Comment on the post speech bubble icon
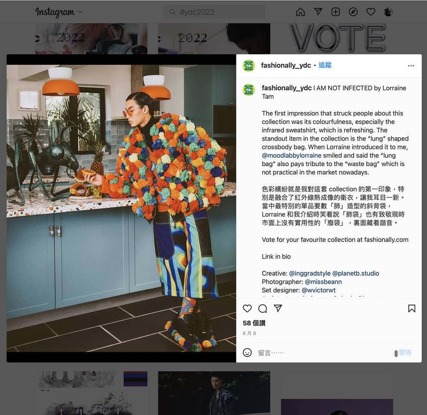The image size is (427, 415). pyautogui.click(x=263, y=309)
